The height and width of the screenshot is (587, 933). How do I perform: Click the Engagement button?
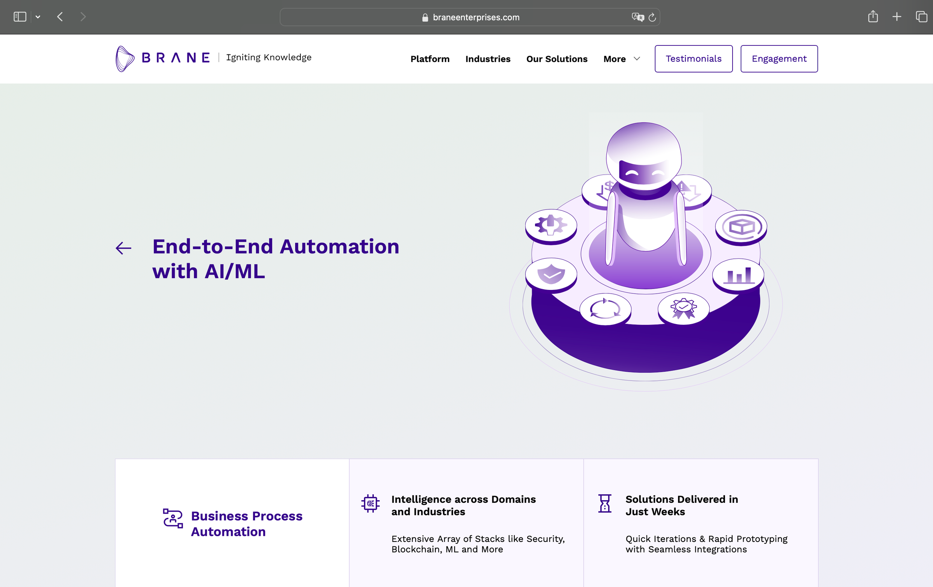coord(779,59)
